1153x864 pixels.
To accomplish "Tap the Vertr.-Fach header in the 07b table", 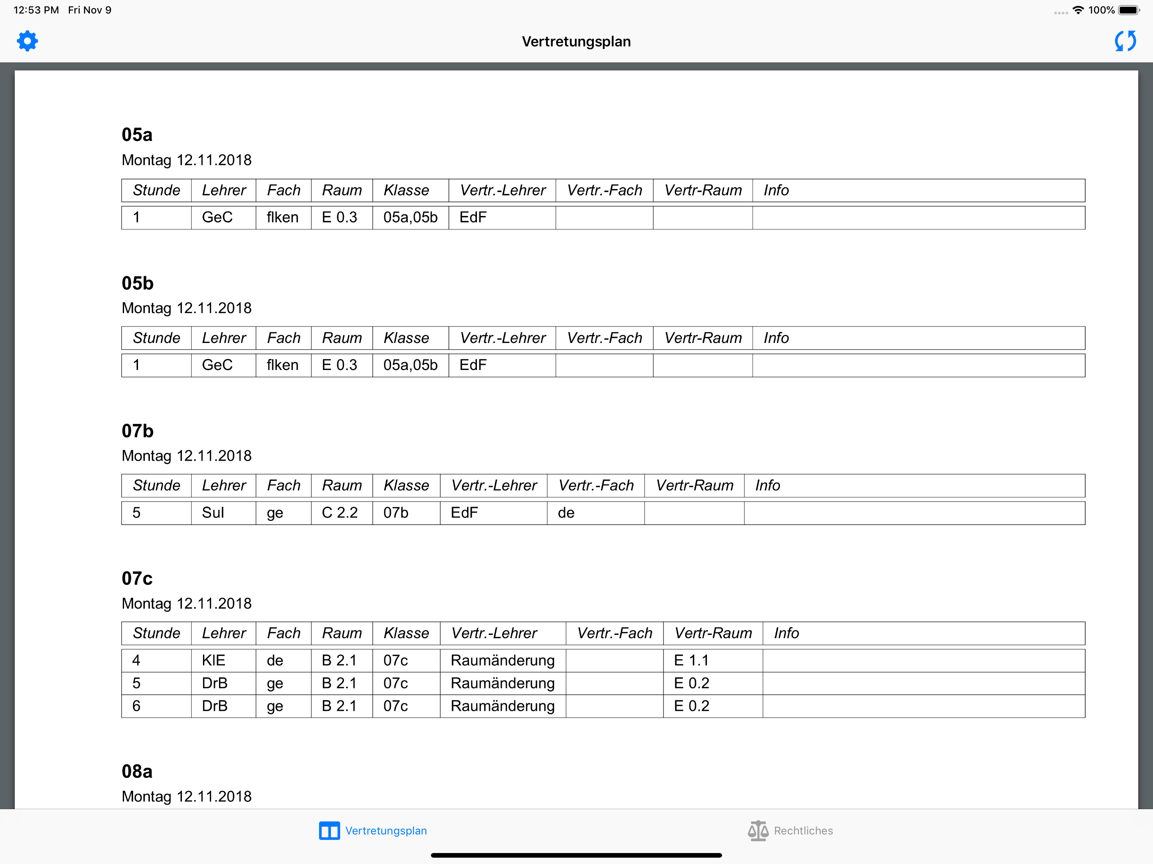I will (596, 485).
